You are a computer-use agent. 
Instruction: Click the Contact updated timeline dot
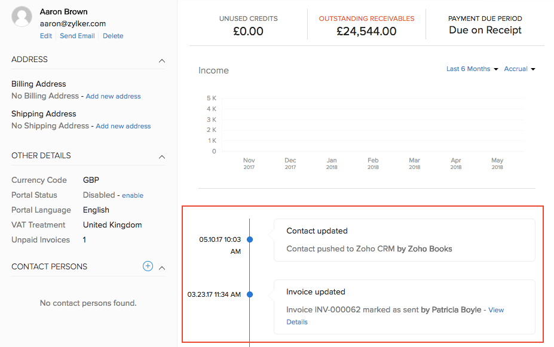[x=250, y=239]
